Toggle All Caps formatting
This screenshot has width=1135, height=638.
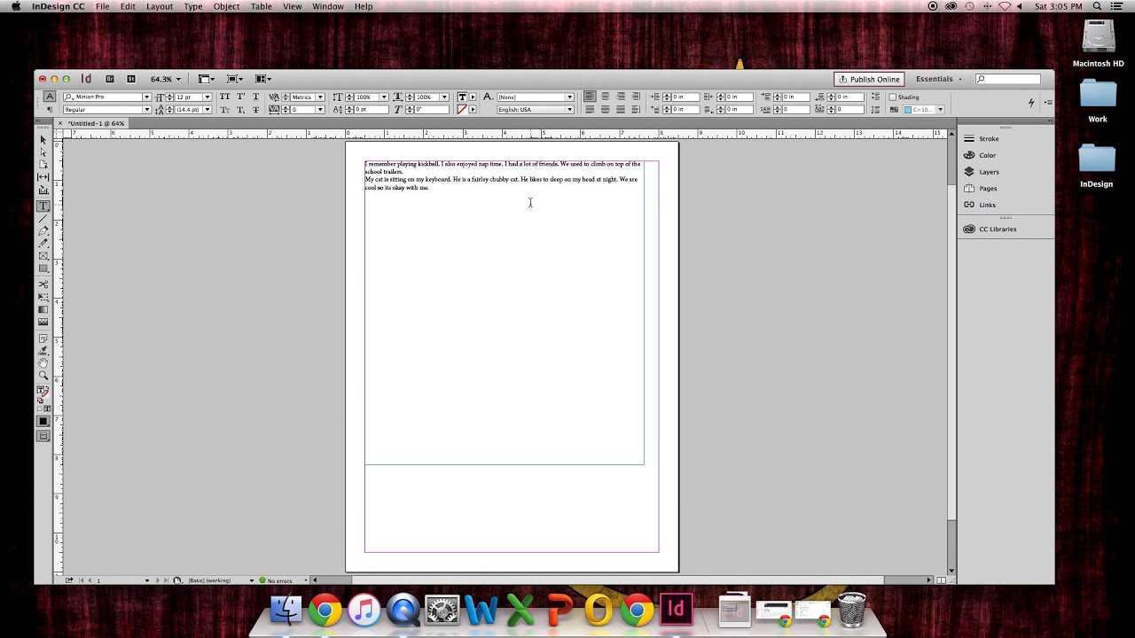224,97
